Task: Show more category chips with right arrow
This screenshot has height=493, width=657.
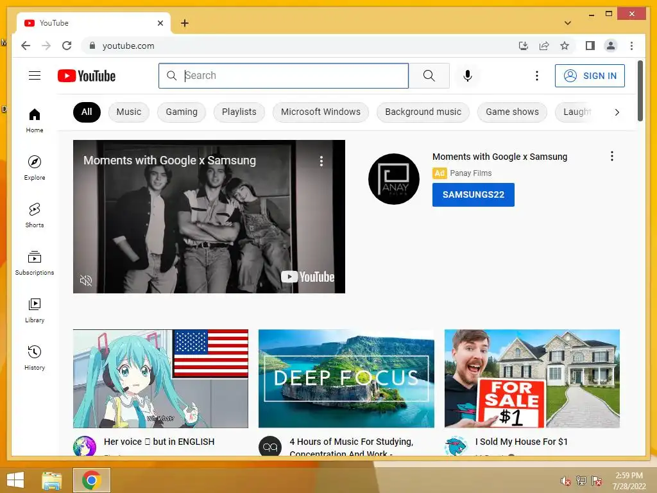Action: point(617,112)
